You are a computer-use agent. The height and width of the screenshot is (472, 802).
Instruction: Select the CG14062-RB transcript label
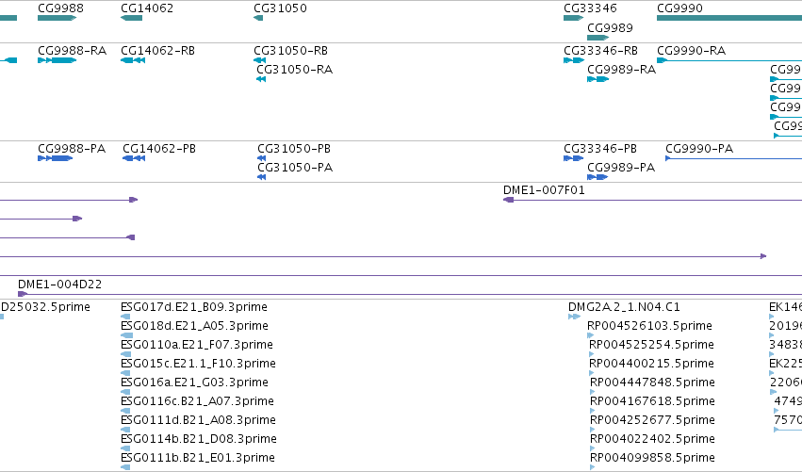(157, 51)
